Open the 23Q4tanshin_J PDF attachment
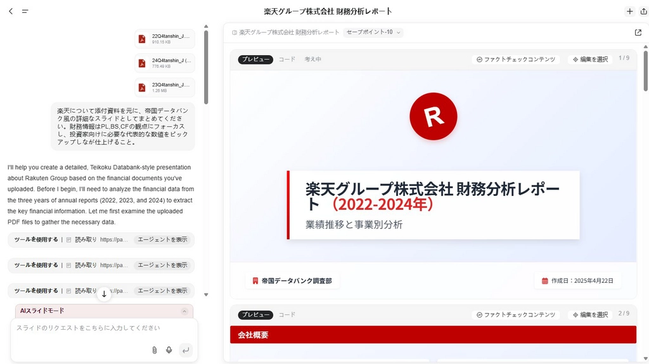Image resolution: width=649 pixels, height=364 pixels. pyautogui.click(x=165, y=88)
